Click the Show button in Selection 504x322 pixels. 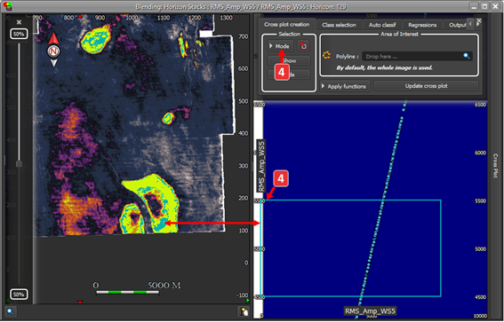(289, 60)
